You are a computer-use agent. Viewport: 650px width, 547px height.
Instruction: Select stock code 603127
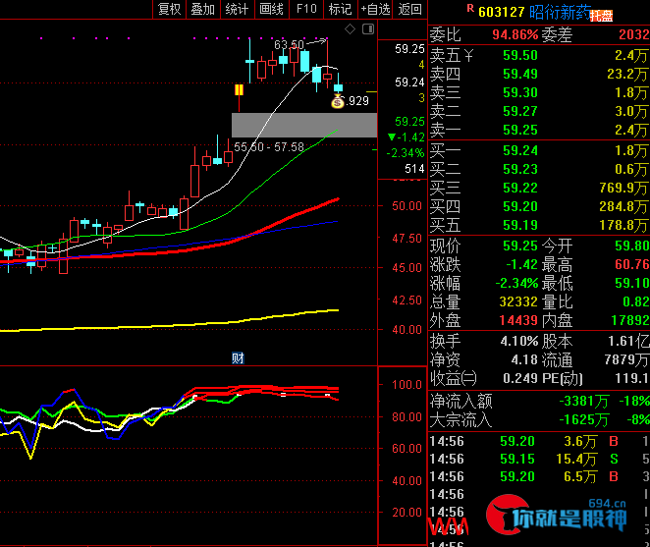[x=501, y=12]
